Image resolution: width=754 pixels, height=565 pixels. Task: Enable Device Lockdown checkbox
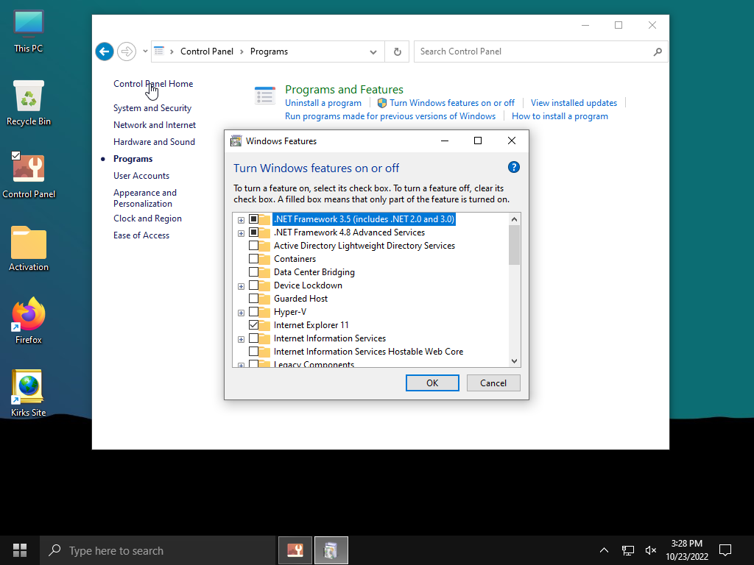pyautogui.click(x=253, y=285)
